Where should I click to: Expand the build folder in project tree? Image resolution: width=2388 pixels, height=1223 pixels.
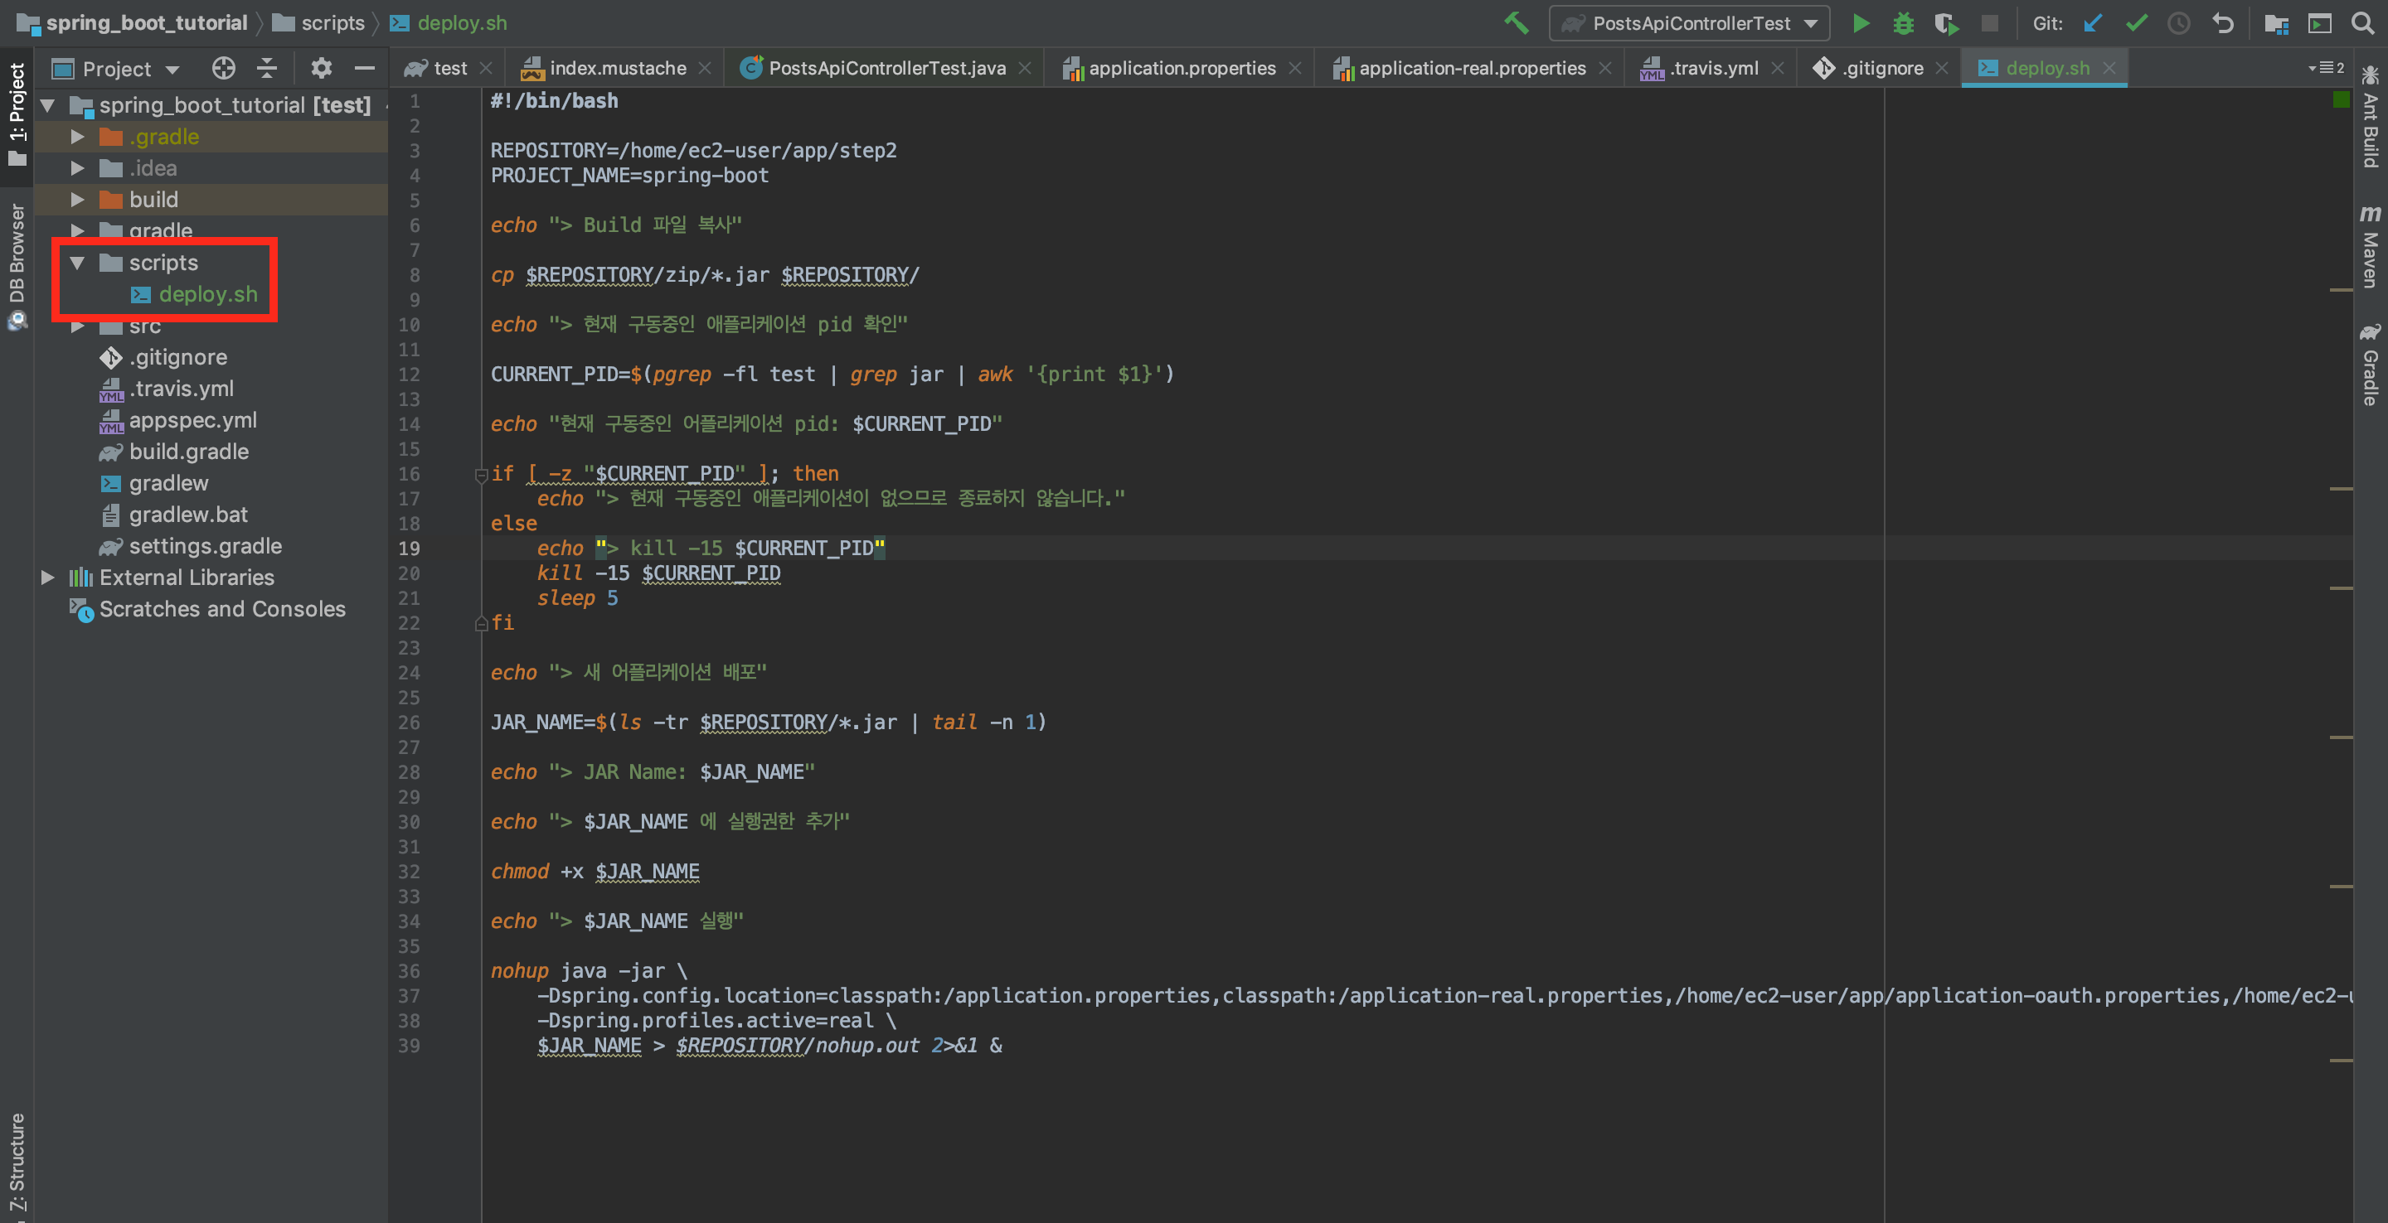pos(78,199)
